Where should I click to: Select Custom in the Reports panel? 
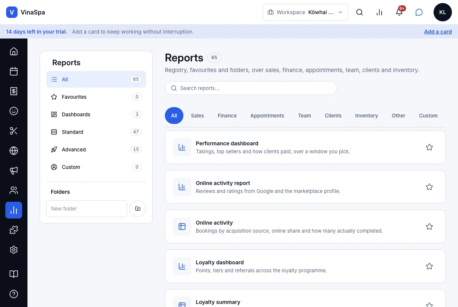point(96,167)
